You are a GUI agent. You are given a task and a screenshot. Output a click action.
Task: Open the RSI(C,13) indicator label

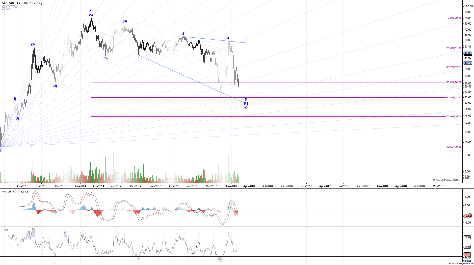[x=8, y=230]
